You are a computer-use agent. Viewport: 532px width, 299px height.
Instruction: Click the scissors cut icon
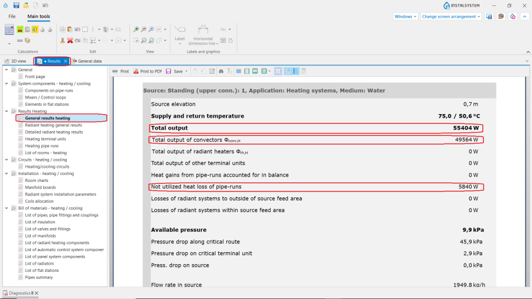coord(63,41)
